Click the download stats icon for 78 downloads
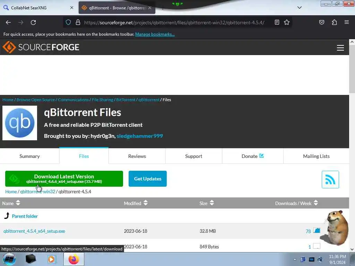The image size is (355, 266). 317,230
